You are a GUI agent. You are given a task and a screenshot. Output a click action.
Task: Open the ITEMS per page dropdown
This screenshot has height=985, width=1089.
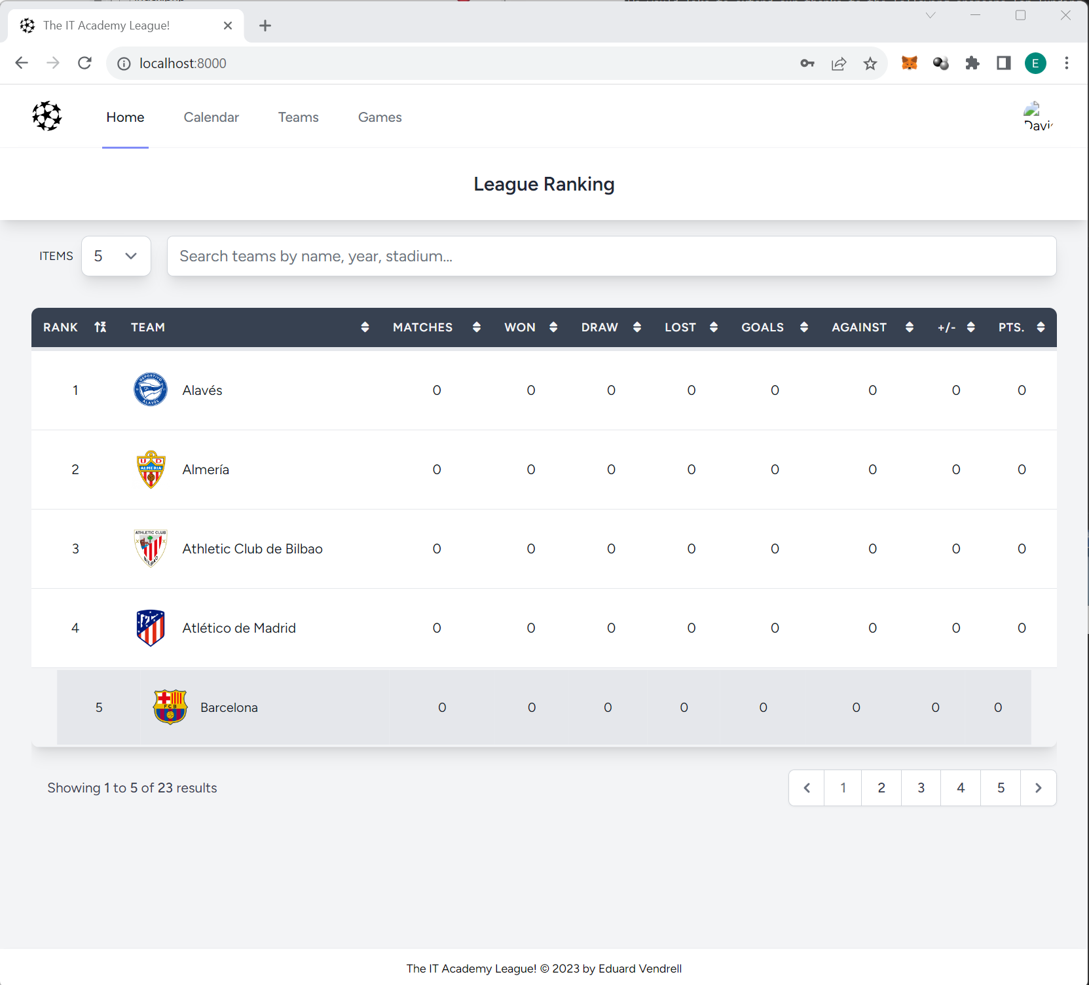coord(116,256)
